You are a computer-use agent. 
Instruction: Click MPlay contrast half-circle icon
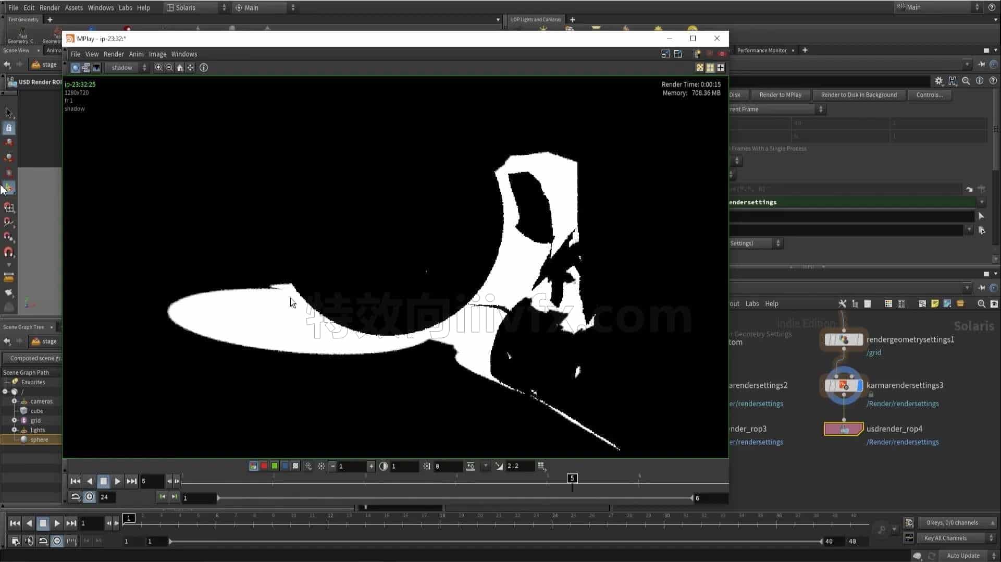coord(384,466)
